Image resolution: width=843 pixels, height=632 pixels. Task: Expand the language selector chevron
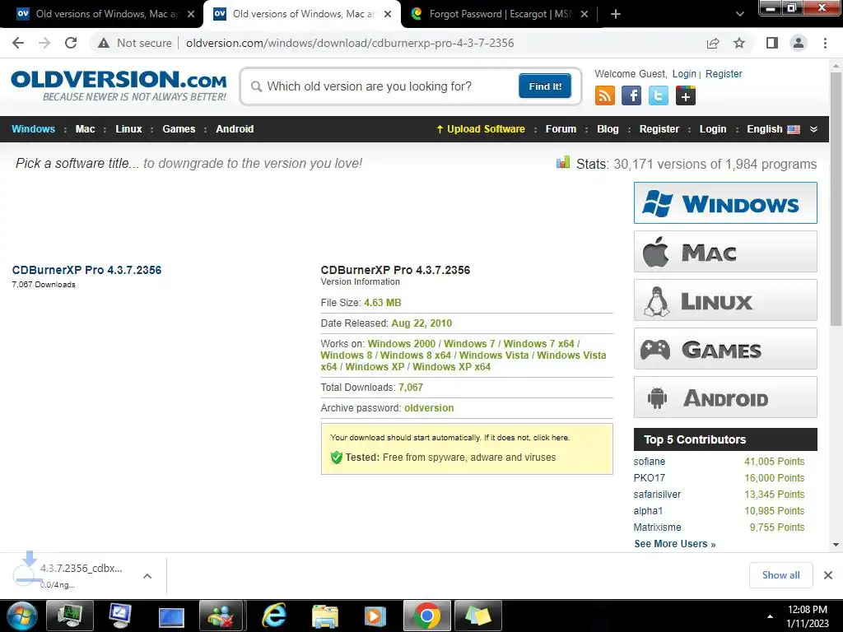[813, 129]
